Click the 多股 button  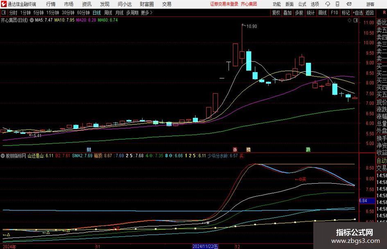(x=299, y=13)
